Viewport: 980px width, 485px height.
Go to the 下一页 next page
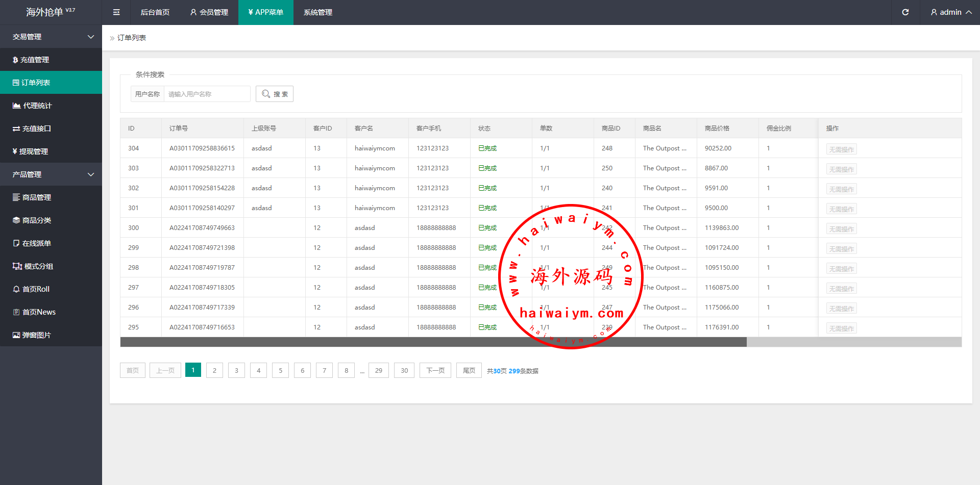pos(435,371)
